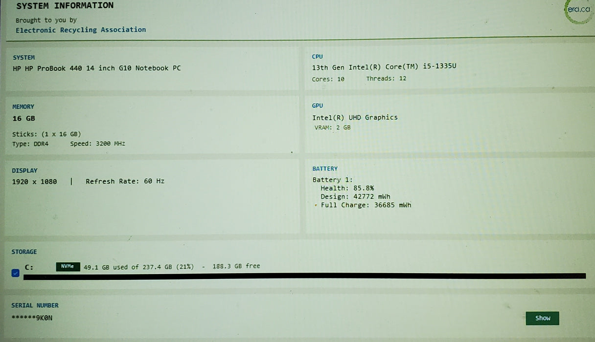
Task: Click the Type: DDR4 value
Action: pyautogui.click(x=30, y=144)
